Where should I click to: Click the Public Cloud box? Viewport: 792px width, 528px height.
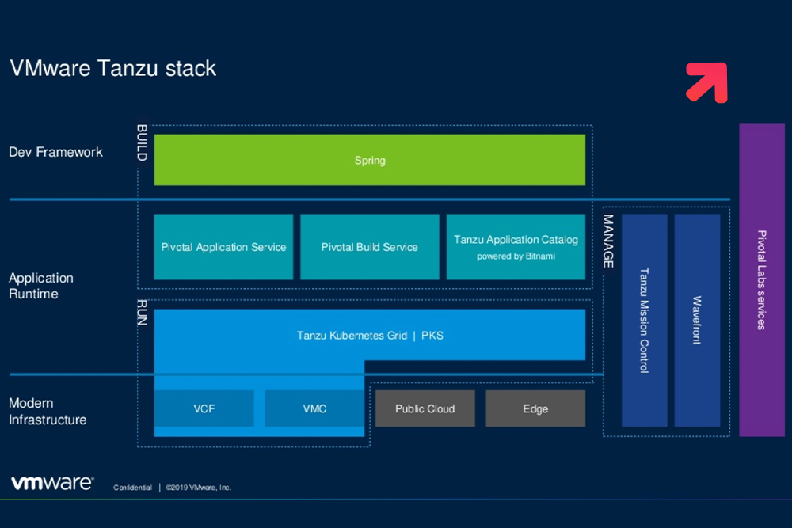[425, 408]
